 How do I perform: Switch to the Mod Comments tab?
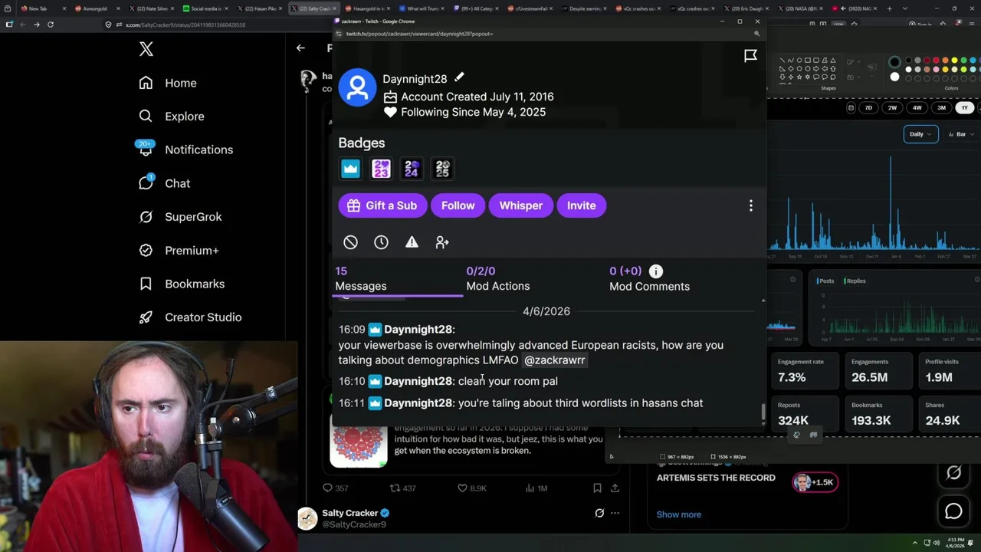(649, 279)
